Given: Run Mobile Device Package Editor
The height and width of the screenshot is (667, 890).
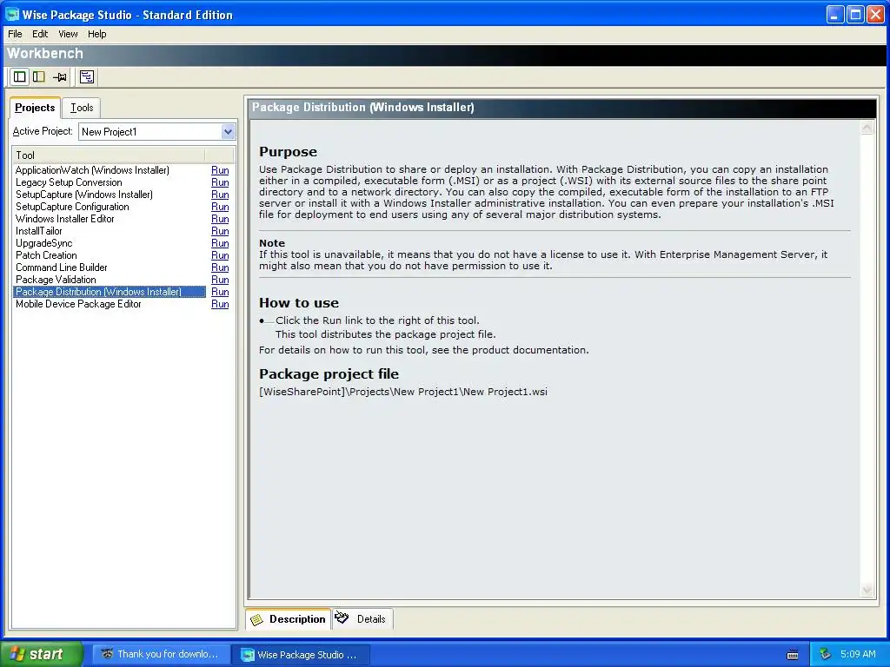Looking at the screenshot, I should point(220,304).
